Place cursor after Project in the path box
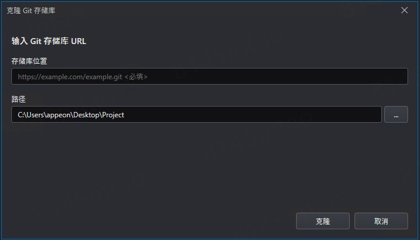This screenshot has width=420, height=240. (x=125, y=115)
